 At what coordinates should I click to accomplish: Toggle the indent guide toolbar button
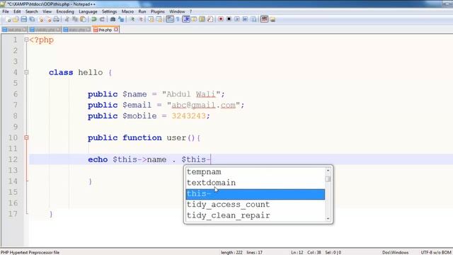[x=186, y=19]
